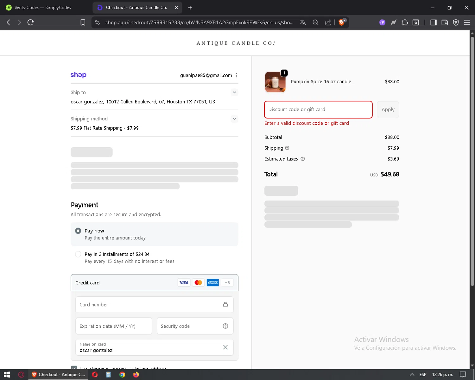Open the Windows Start menu

[x=7, y=375]
